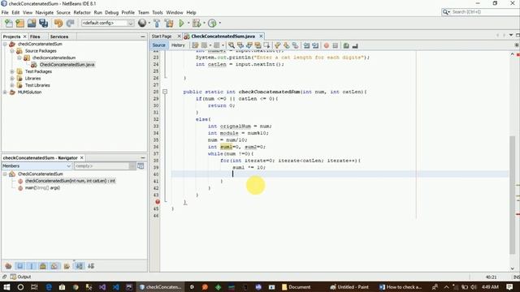The height and width of the screenshot is (292, 520).
Task: Click the Comment editor toolbar icon
Action: pos(346,45)
